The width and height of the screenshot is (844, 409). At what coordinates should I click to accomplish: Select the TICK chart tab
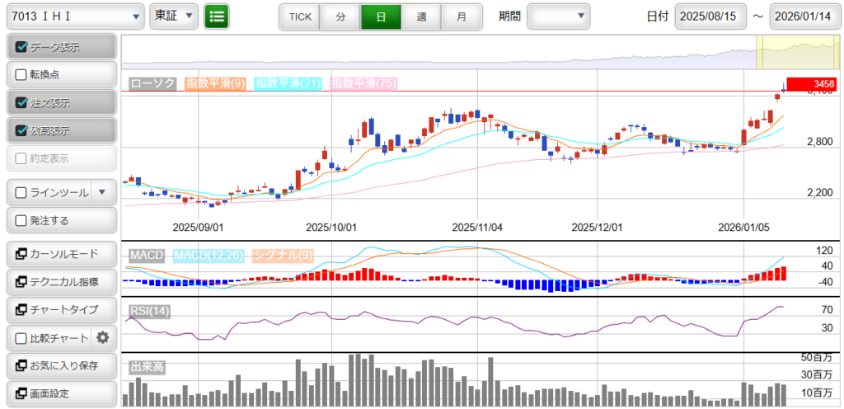click(300, 16)
